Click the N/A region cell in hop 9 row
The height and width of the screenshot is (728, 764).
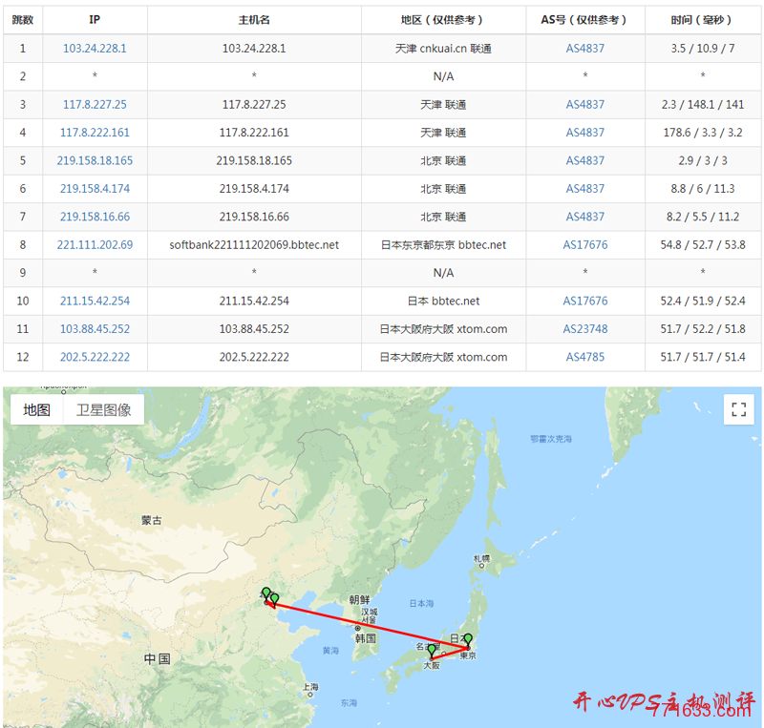(443, 273)
